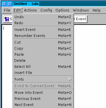Choose Move into Event entry
Screen dimensions: 106x108
pyautogui.click(x=43, y=93)
